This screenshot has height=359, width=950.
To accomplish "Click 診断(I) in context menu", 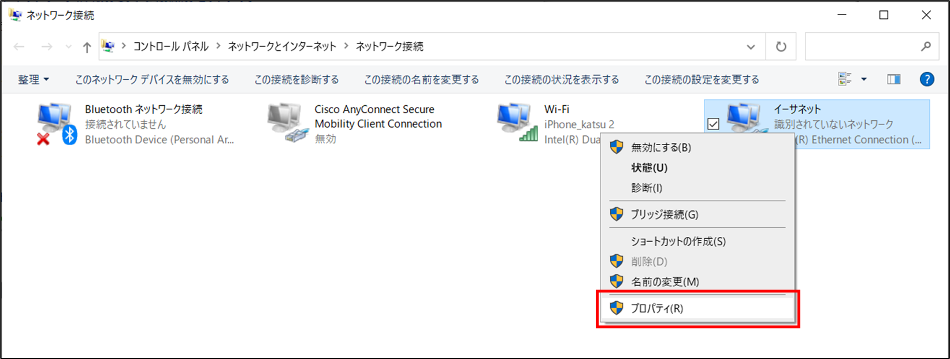I will point(697,188).
